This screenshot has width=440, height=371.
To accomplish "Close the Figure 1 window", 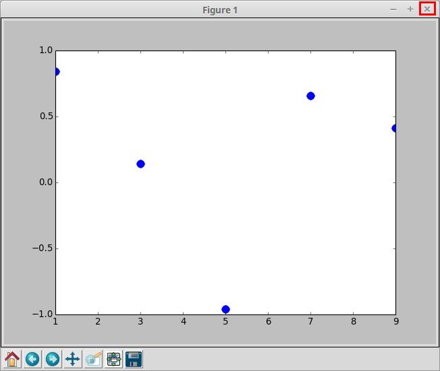I will 427,9.
